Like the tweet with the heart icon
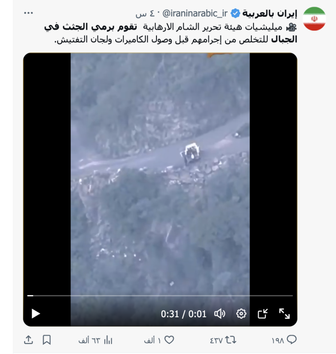 [x=159, y=340]
